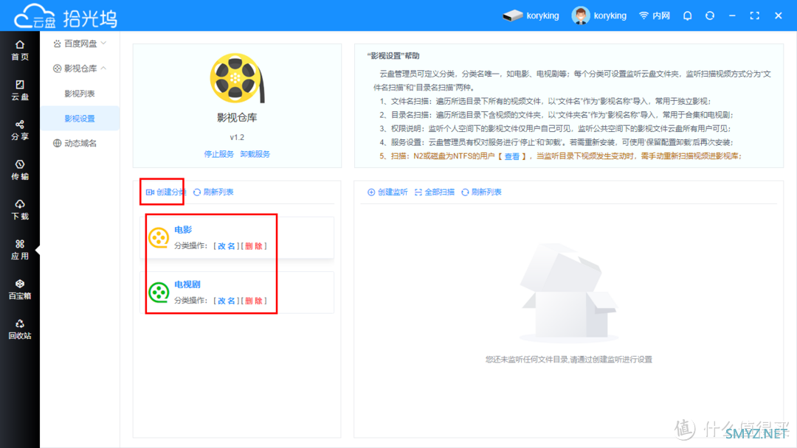
Task: Go to the 首页 home sidebar item
Action: point(20,51)
